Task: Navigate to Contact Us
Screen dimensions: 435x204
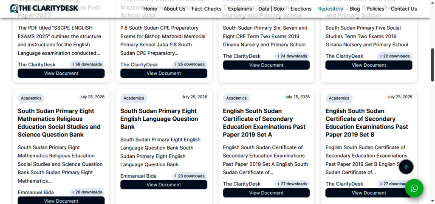Action: [404, 9]
